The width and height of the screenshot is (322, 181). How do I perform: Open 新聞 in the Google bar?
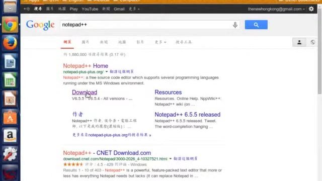click(x=106, y=9)
